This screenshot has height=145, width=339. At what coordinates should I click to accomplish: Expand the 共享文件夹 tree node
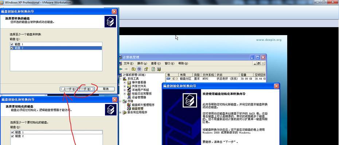[x=125, y=86]
